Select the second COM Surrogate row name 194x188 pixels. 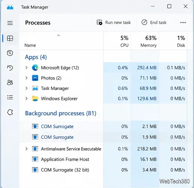57,137
